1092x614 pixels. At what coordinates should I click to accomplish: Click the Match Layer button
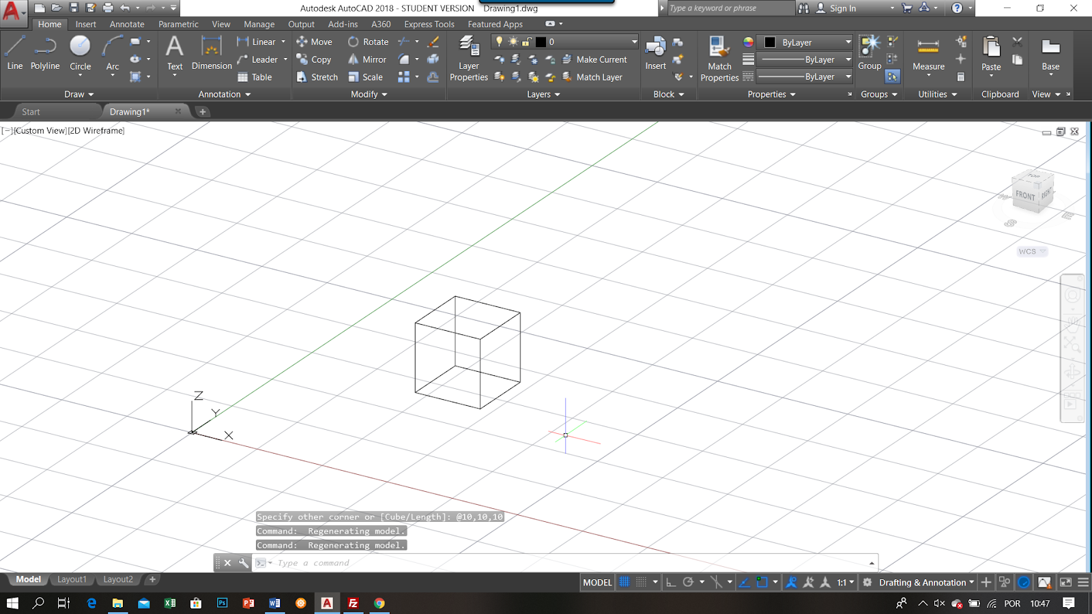click(592, 77)
